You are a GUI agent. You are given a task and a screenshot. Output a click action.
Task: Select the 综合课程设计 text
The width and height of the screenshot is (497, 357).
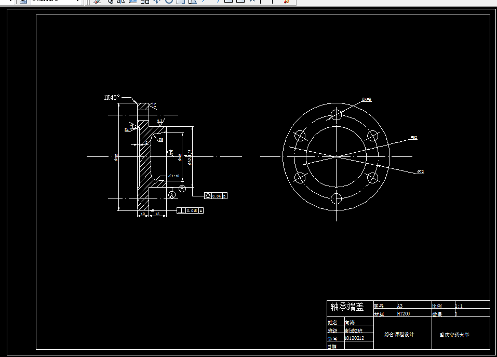click(x=399, y=335)
